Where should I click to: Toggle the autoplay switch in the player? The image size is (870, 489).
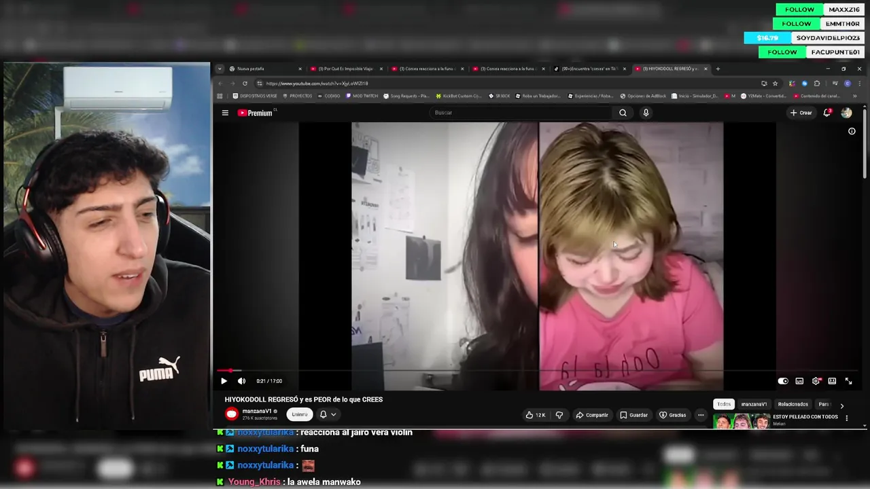(783, 381)
